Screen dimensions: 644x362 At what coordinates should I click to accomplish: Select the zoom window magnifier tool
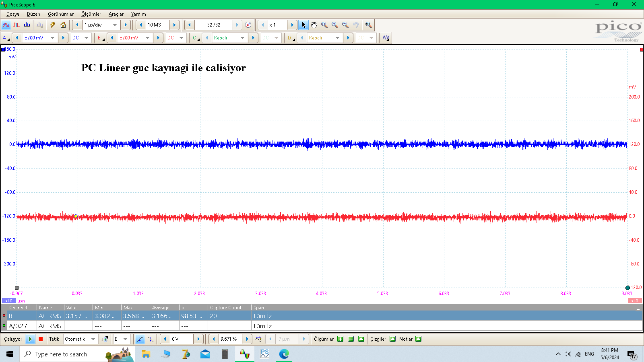click(x=324, y=25)
